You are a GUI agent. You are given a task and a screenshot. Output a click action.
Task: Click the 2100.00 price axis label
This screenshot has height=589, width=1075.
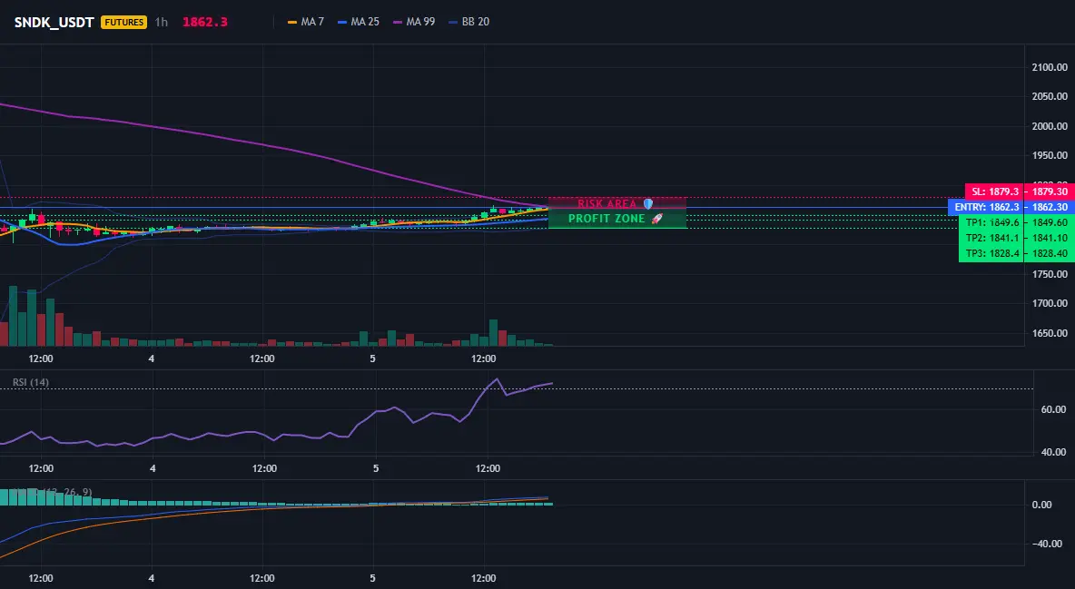click(x=1050, y=67)
